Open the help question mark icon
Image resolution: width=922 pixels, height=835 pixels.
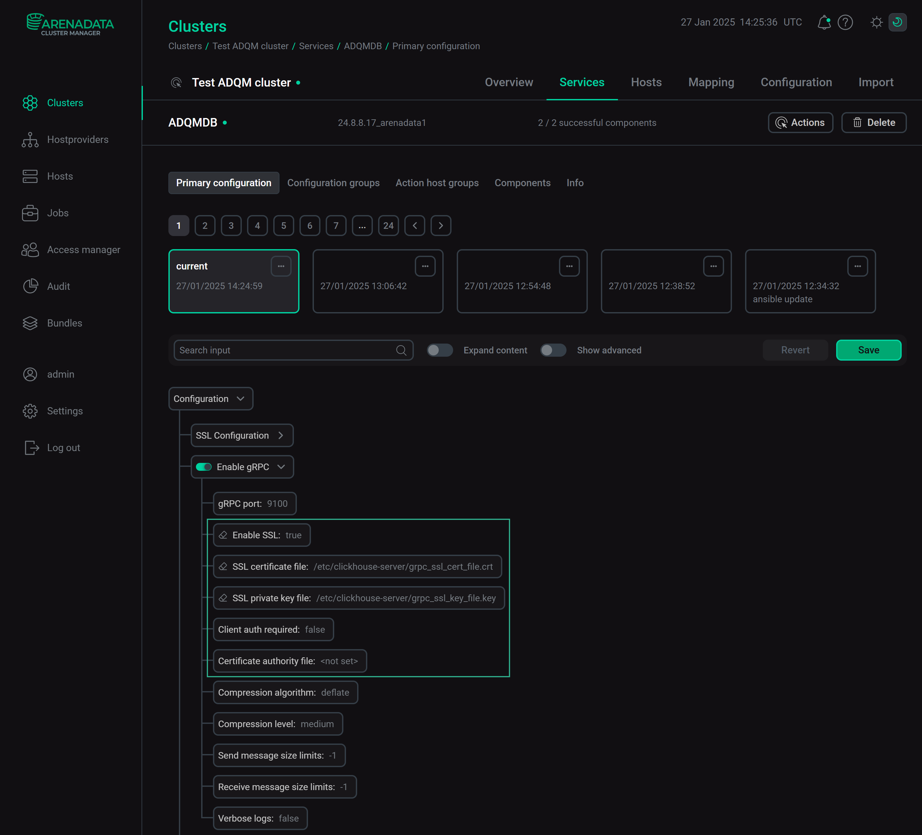845,22
